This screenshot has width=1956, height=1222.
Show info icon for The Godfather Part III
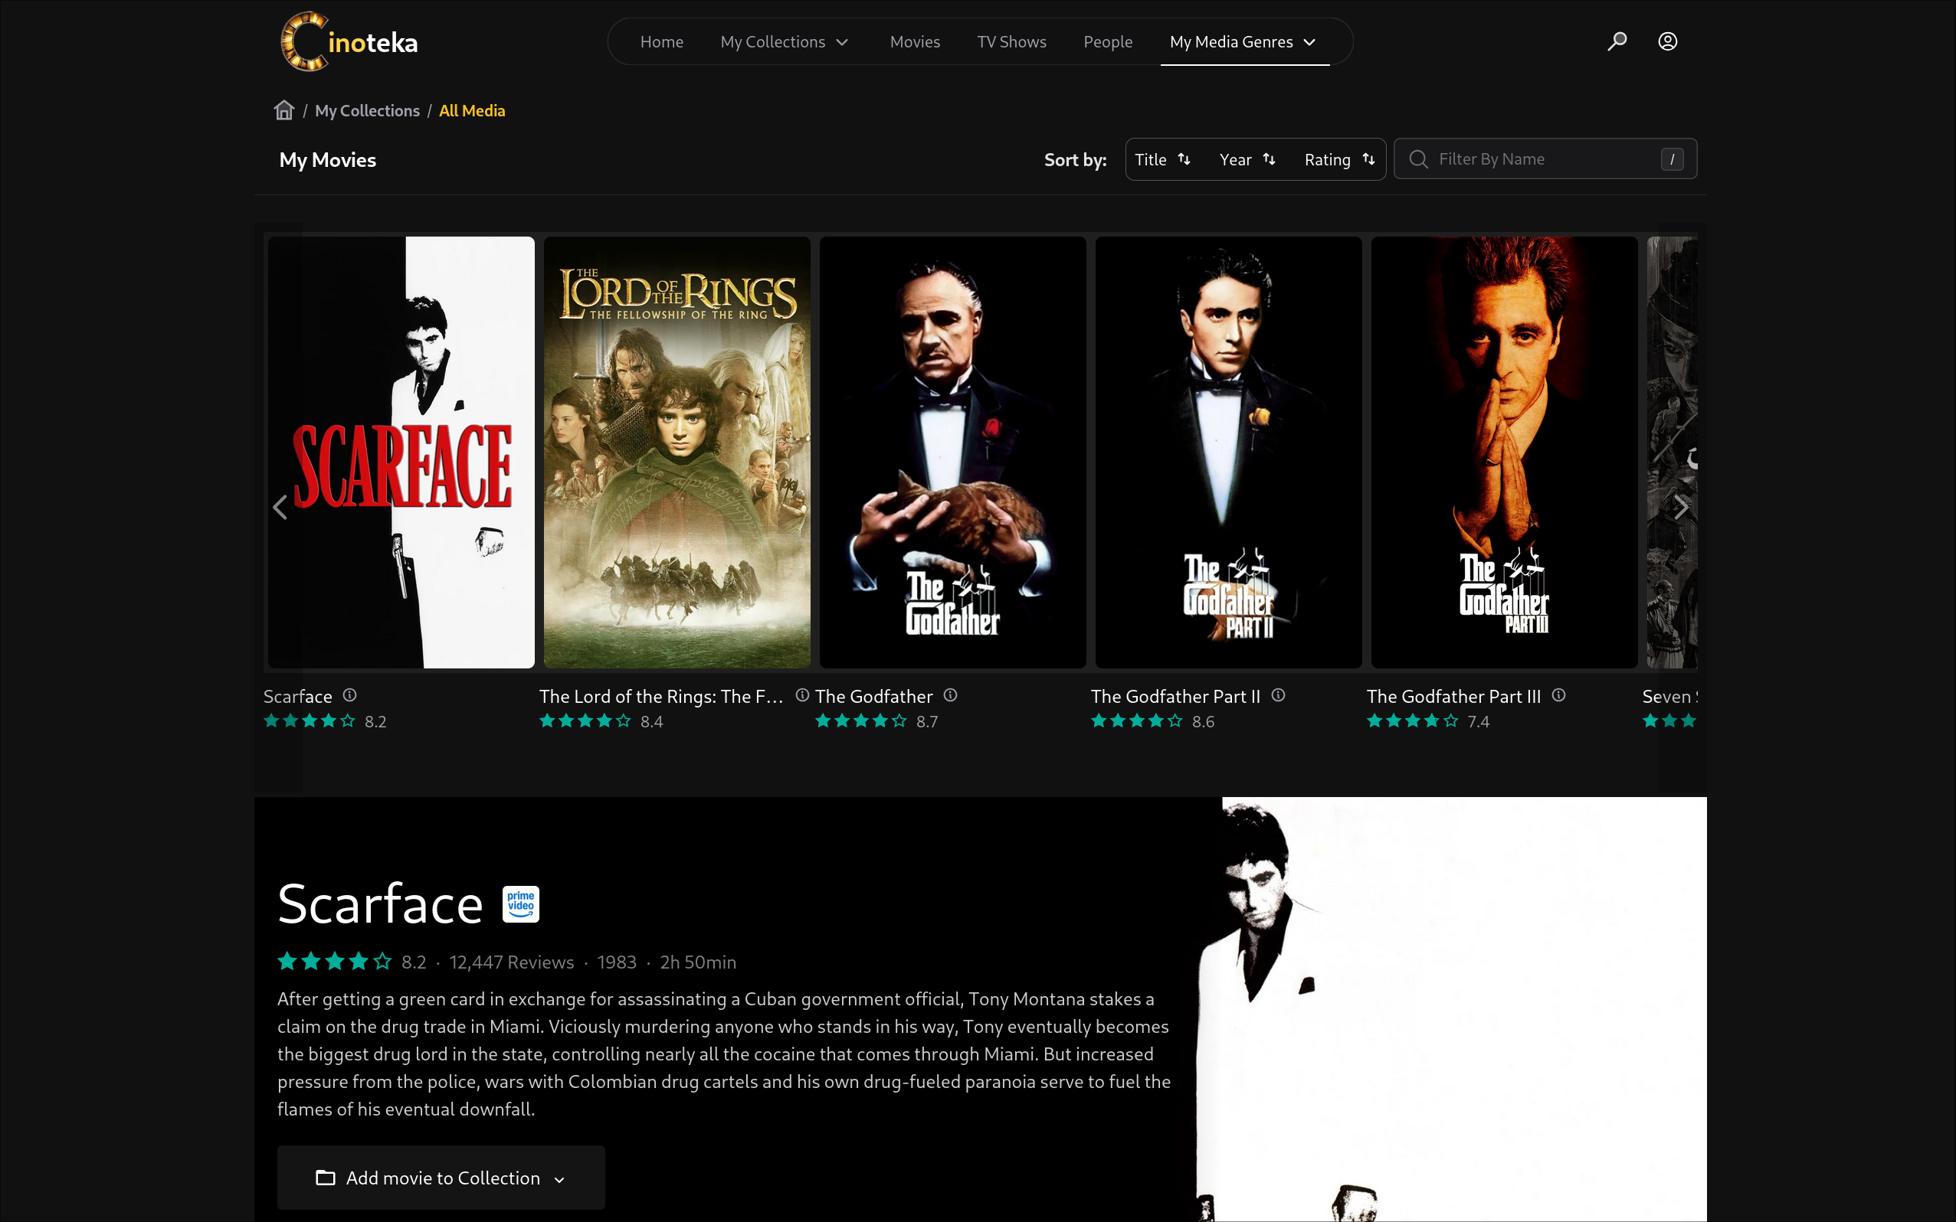[1559, 695]
